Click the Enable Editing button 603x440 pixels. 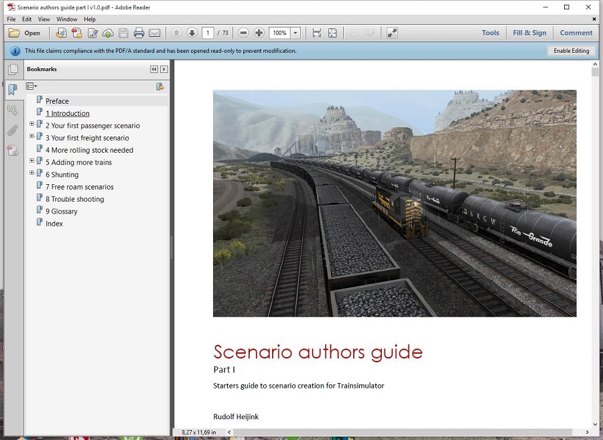571,51
